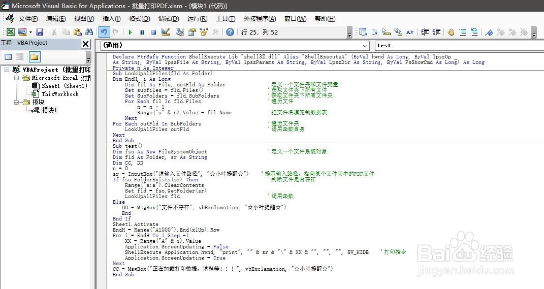Click the Break pause icon
Screen dimensions: 544x289
pyautogui.click(x=142, y=32)
